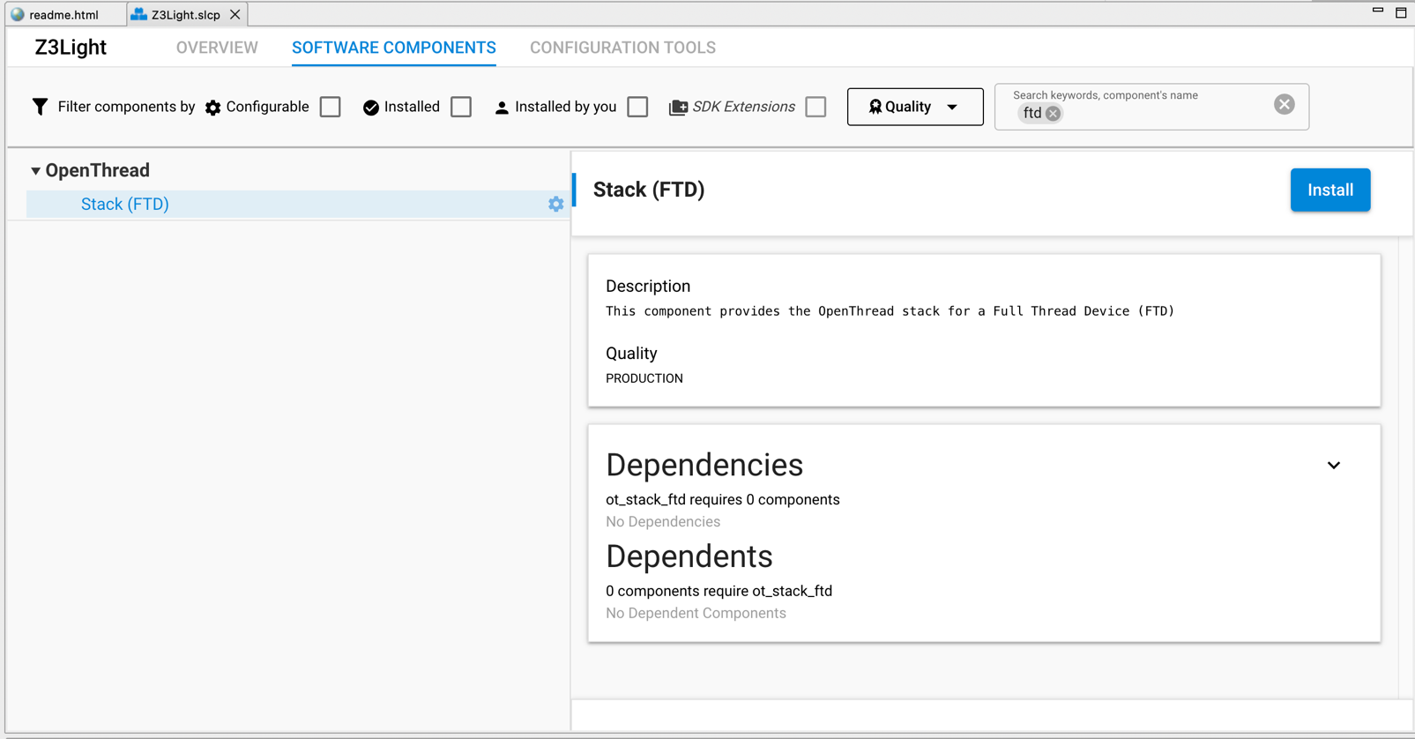Switch to the readme.html editor tab

(63, 14)
